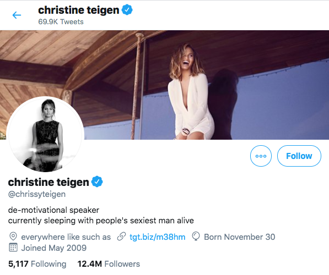View the 5,117 Following list
329x275 pixels.
pos(37,263)
